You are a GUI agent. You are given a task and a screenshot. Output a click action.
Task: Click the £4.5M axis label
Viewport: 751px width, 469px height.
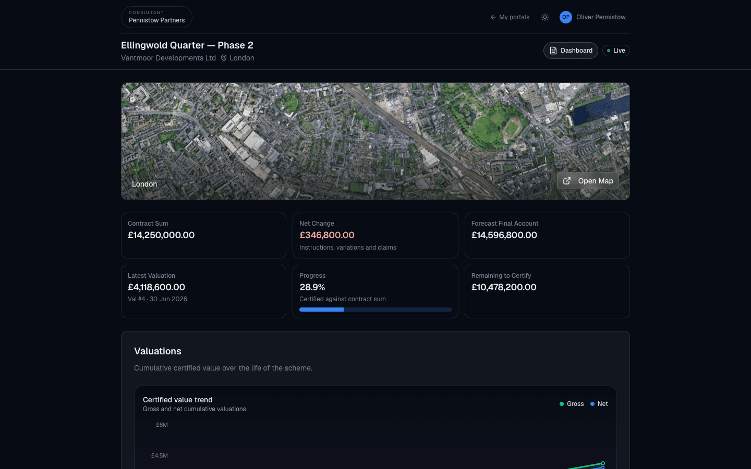(x=160, y=455)
